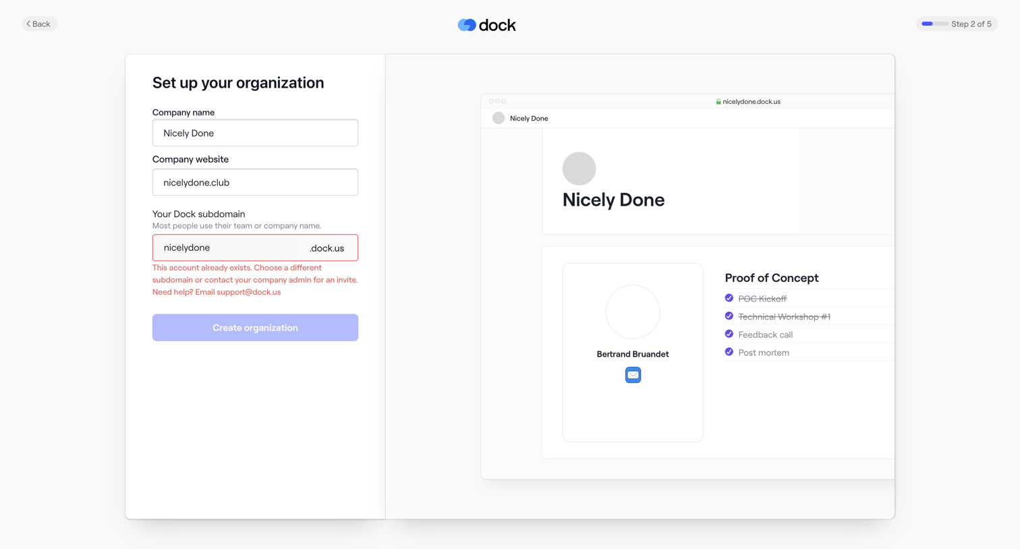The width and height of the screenshot is (1020, 549).
Task: Toggle the Technical Workshop #1 checkmark
Action: coord(729,316)
